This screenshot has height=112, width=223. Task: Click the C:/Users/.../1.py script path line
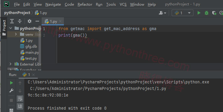pyautogui.click(x=98, y=88)
